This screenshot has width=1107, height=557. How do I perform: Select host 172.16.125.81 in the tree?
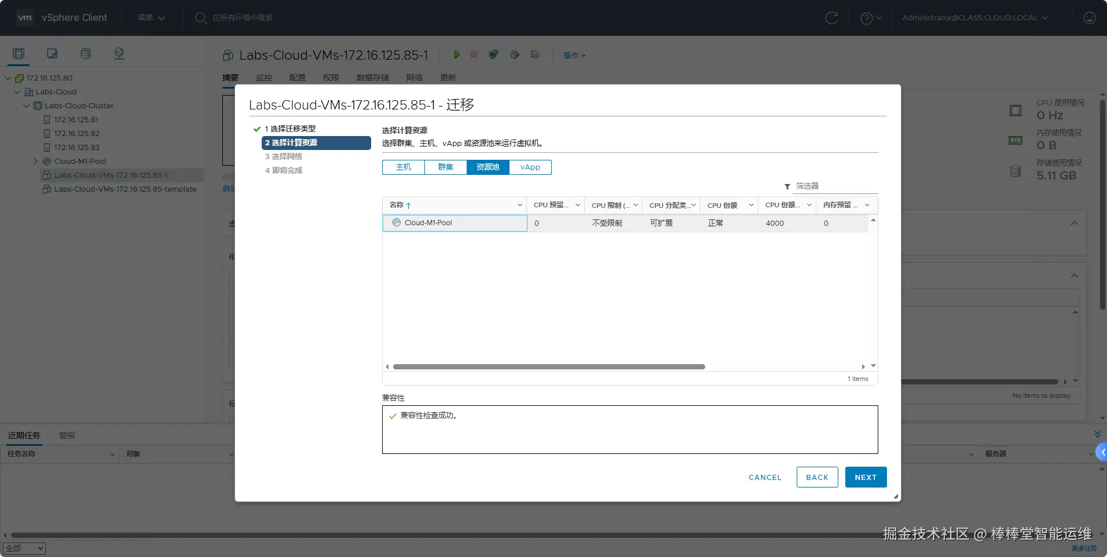(x=76, y=120)
